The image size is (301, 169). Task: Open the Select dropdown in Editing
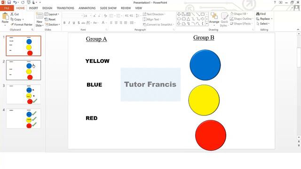click(263, 23)
